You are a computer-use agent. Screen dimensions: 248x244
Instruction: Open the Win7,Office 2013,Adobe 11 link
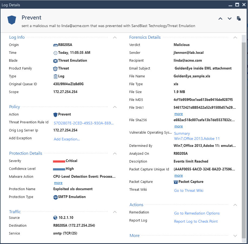coord(197,139)
